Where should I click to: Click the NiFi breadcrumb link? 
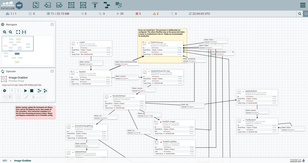click(5, 160)
